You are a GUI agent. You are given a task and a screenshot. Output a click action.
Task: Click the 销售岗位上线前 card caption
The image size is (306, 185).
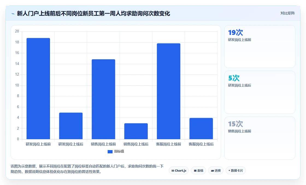point(239,131)
